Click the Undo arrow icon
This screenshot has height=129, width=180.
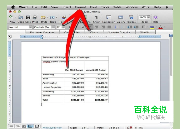pyautogui.click(x=43, y=17)
